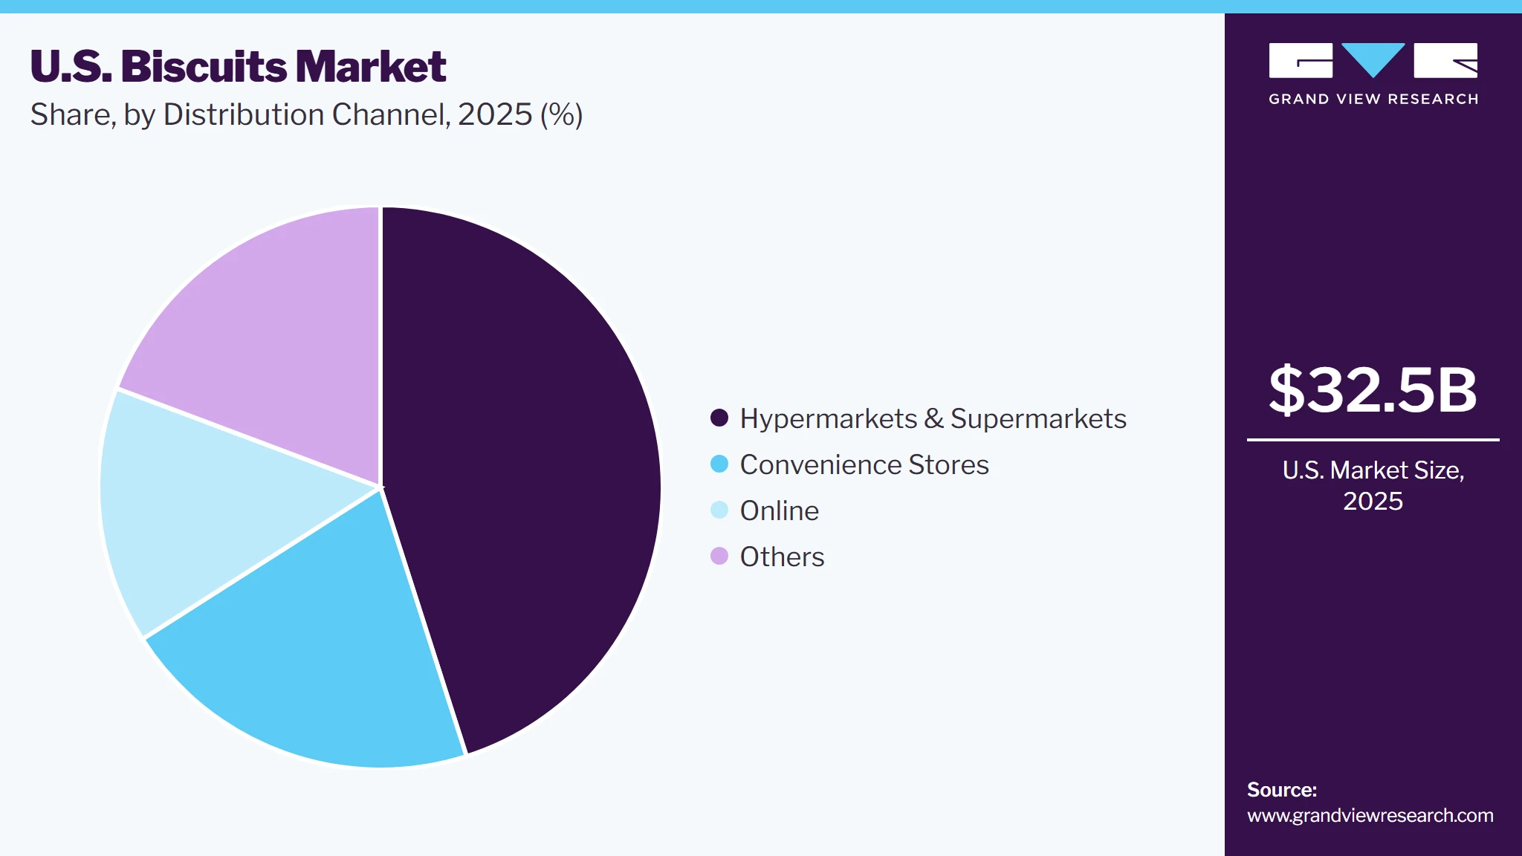The width and height of the screenshot is (1522, 856).
Task: Click the U.S. Market Size, 2025 caption
Action: point(1373,485)
